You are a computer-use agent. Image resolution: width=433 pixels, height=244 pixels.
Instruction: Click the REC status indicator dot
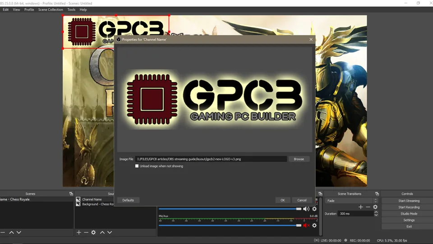[345, 240]
